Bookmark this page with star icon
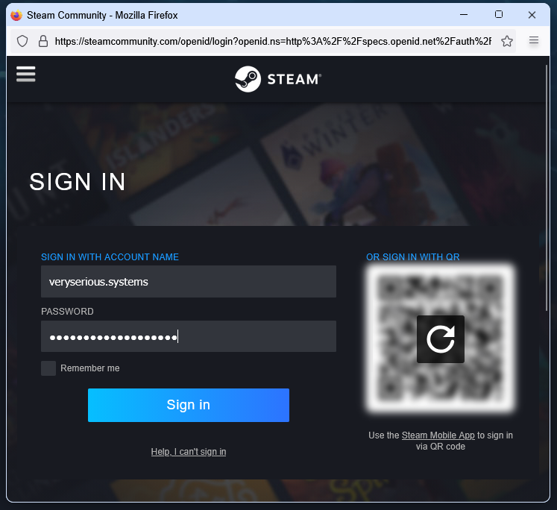557x510 pixels. 507,41
